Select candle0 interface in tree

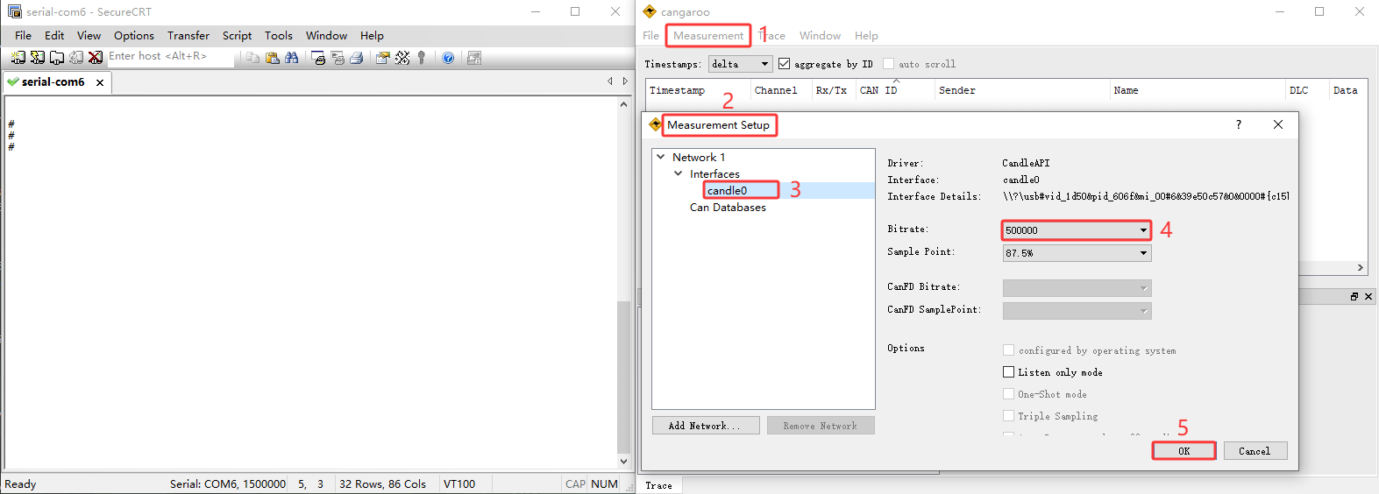[x=728, y=190]
